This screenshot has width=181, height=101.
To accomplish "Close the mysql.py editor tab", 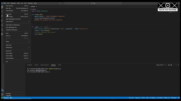I will tap(36, 6).
